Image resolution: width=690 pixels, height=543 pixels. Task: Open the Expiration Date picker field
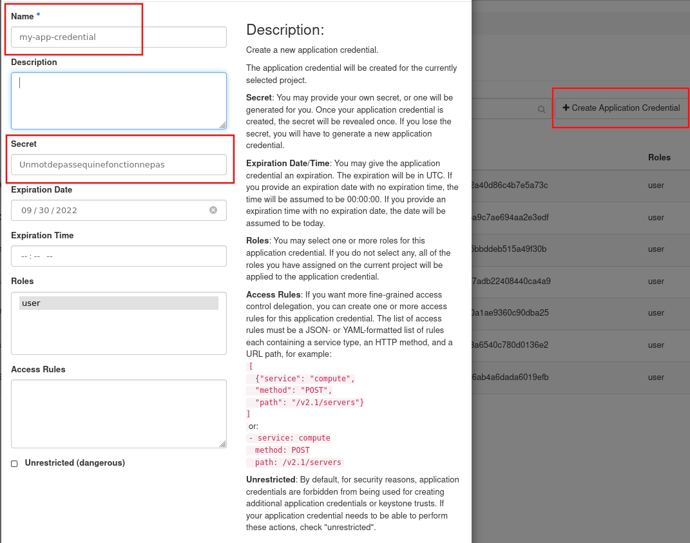tap(110, 210)
